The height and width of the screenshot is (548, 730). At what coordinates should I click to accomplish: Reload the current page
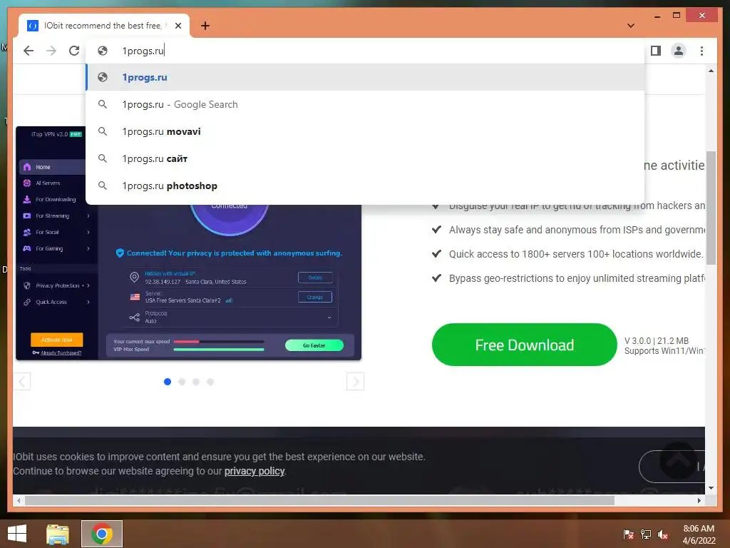pyautogui.click(x=74, y=51)
